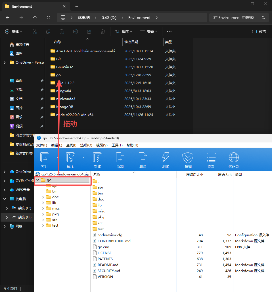Click the Preview (预览) button
Viewport: 272px width, 292px height.
coord(259,32)
